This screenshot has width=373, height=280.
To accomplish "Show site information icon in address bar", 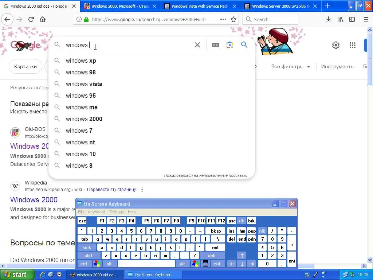I will (x=79, y=19).
